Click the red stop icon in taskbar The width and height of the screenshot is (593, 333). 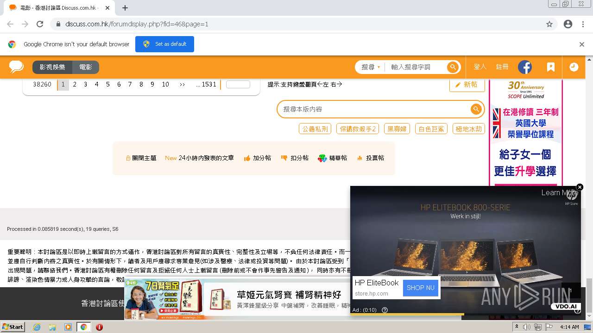(99, 327)
